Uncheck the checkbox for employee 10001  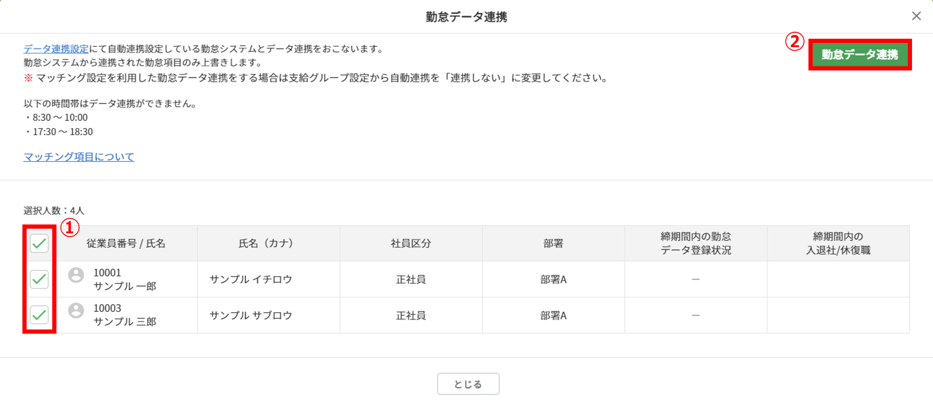39,279
